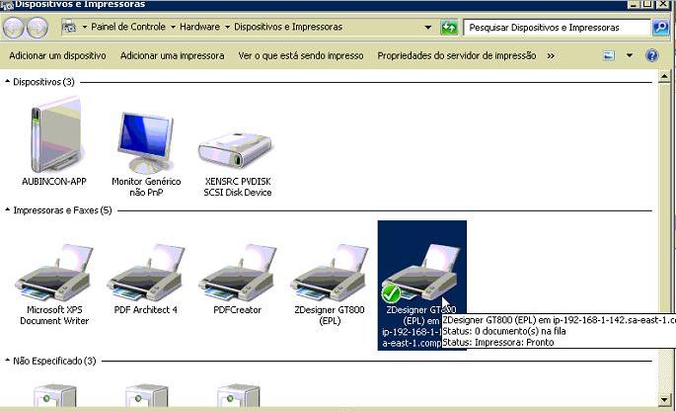Open dropdown arrow before Painel de Controle
This screenshot has width=676, height=411.
pos(85,27)
